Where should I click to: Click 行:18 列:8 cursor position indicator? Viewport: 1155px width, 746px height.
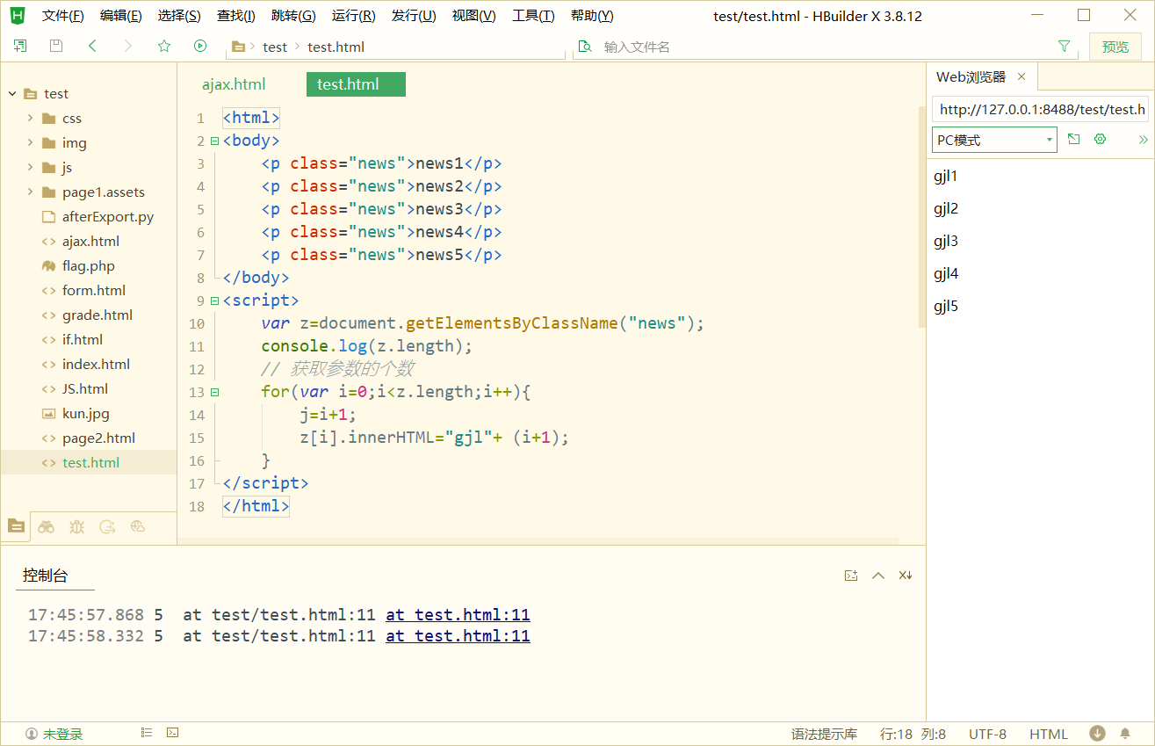tap(913, 734)
